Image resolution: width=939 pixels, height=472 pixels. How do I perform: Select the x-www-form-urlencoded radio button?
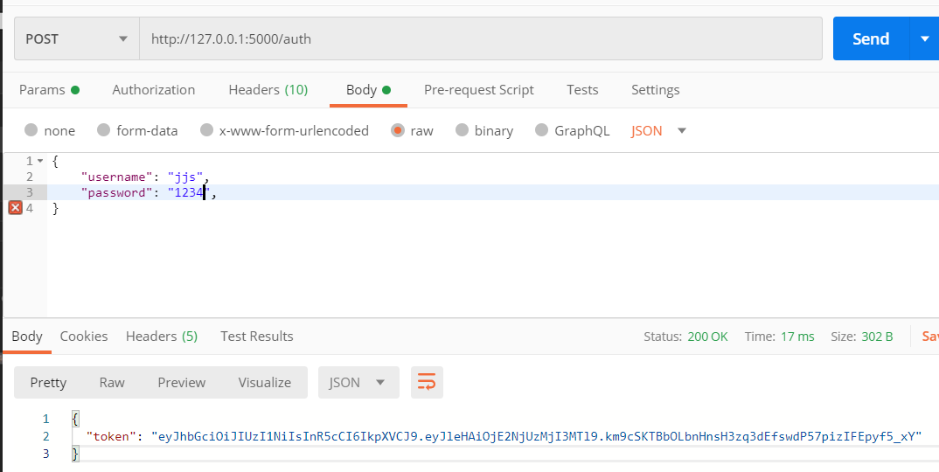[x=206, y=130]
